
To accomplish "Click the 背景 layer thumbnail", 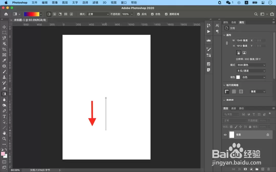I will (232, 135).
